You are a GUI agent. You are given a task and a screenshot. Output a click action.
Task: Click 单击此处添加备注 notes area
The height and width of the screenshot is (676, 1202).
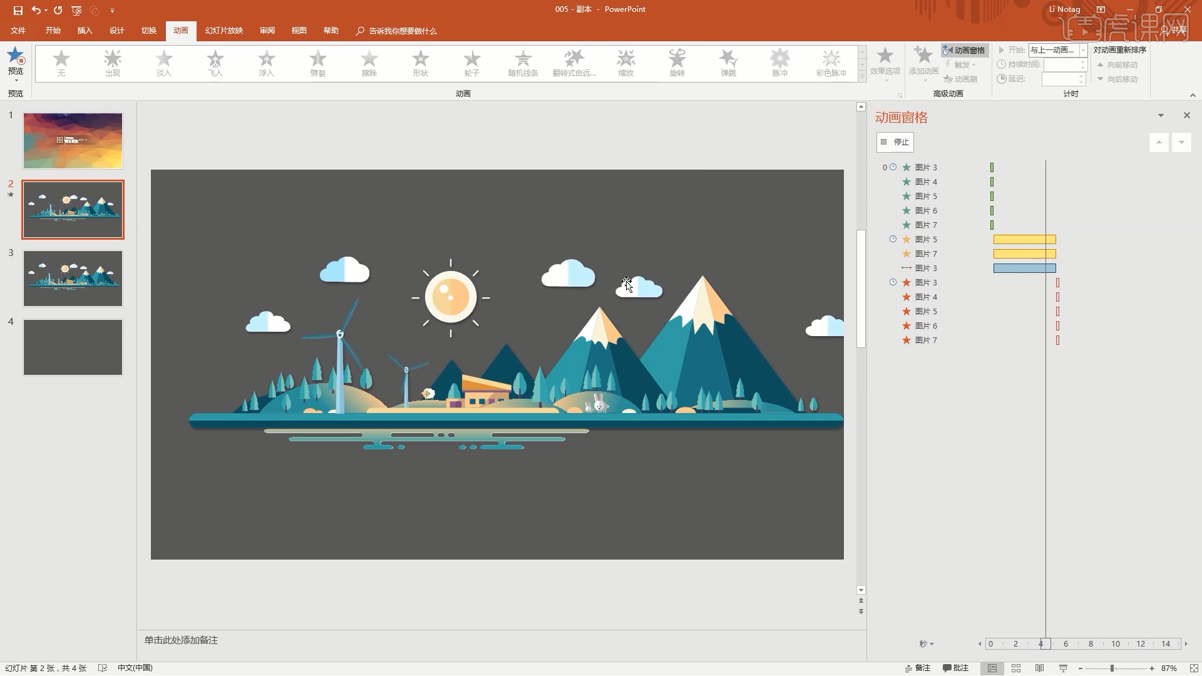click(181, 640)
